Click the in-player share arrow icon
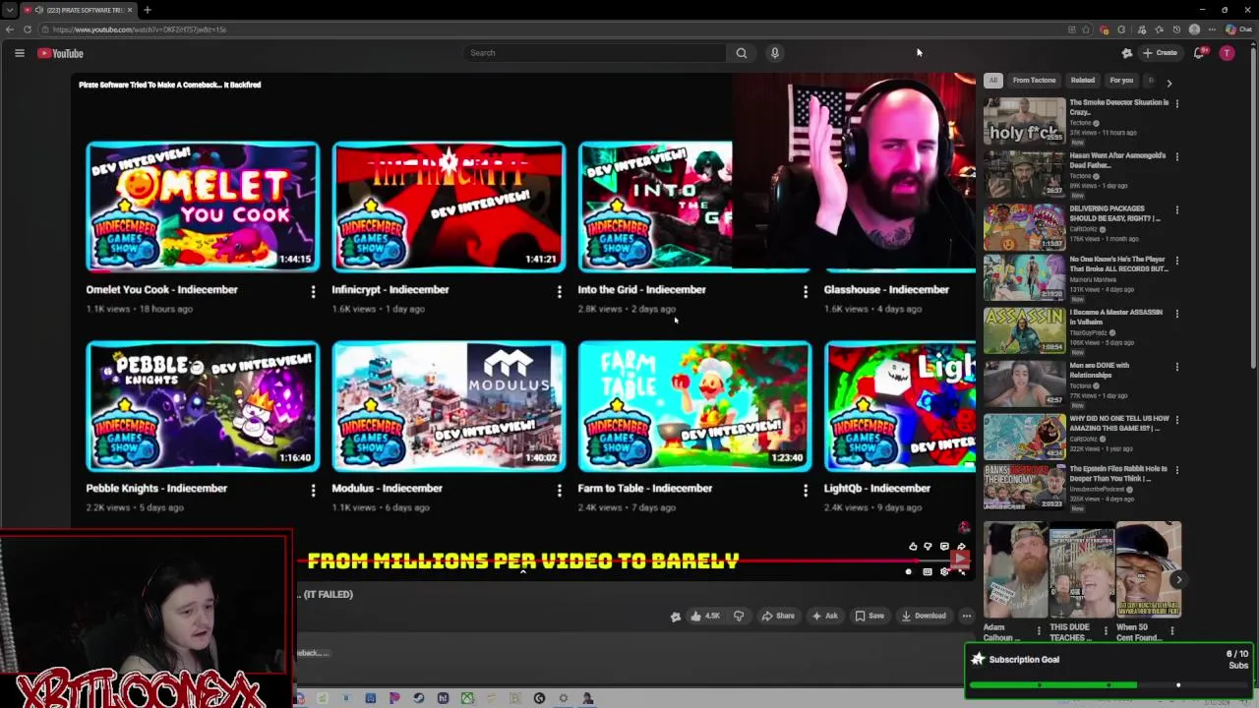Image resolution: width=1259 pixels, height=708 pixels. click(961, 547)
